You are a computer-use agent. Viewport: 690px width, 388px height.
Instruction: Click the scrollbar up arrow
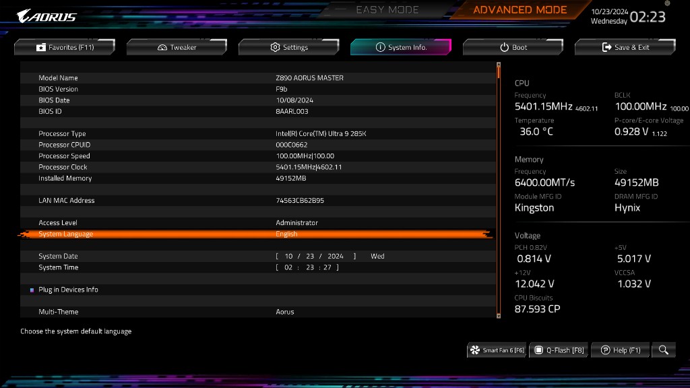click(499, 64)
